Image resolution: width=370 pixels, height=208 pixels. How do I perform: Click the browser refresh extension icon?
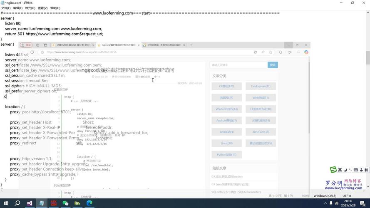(281, 52)
